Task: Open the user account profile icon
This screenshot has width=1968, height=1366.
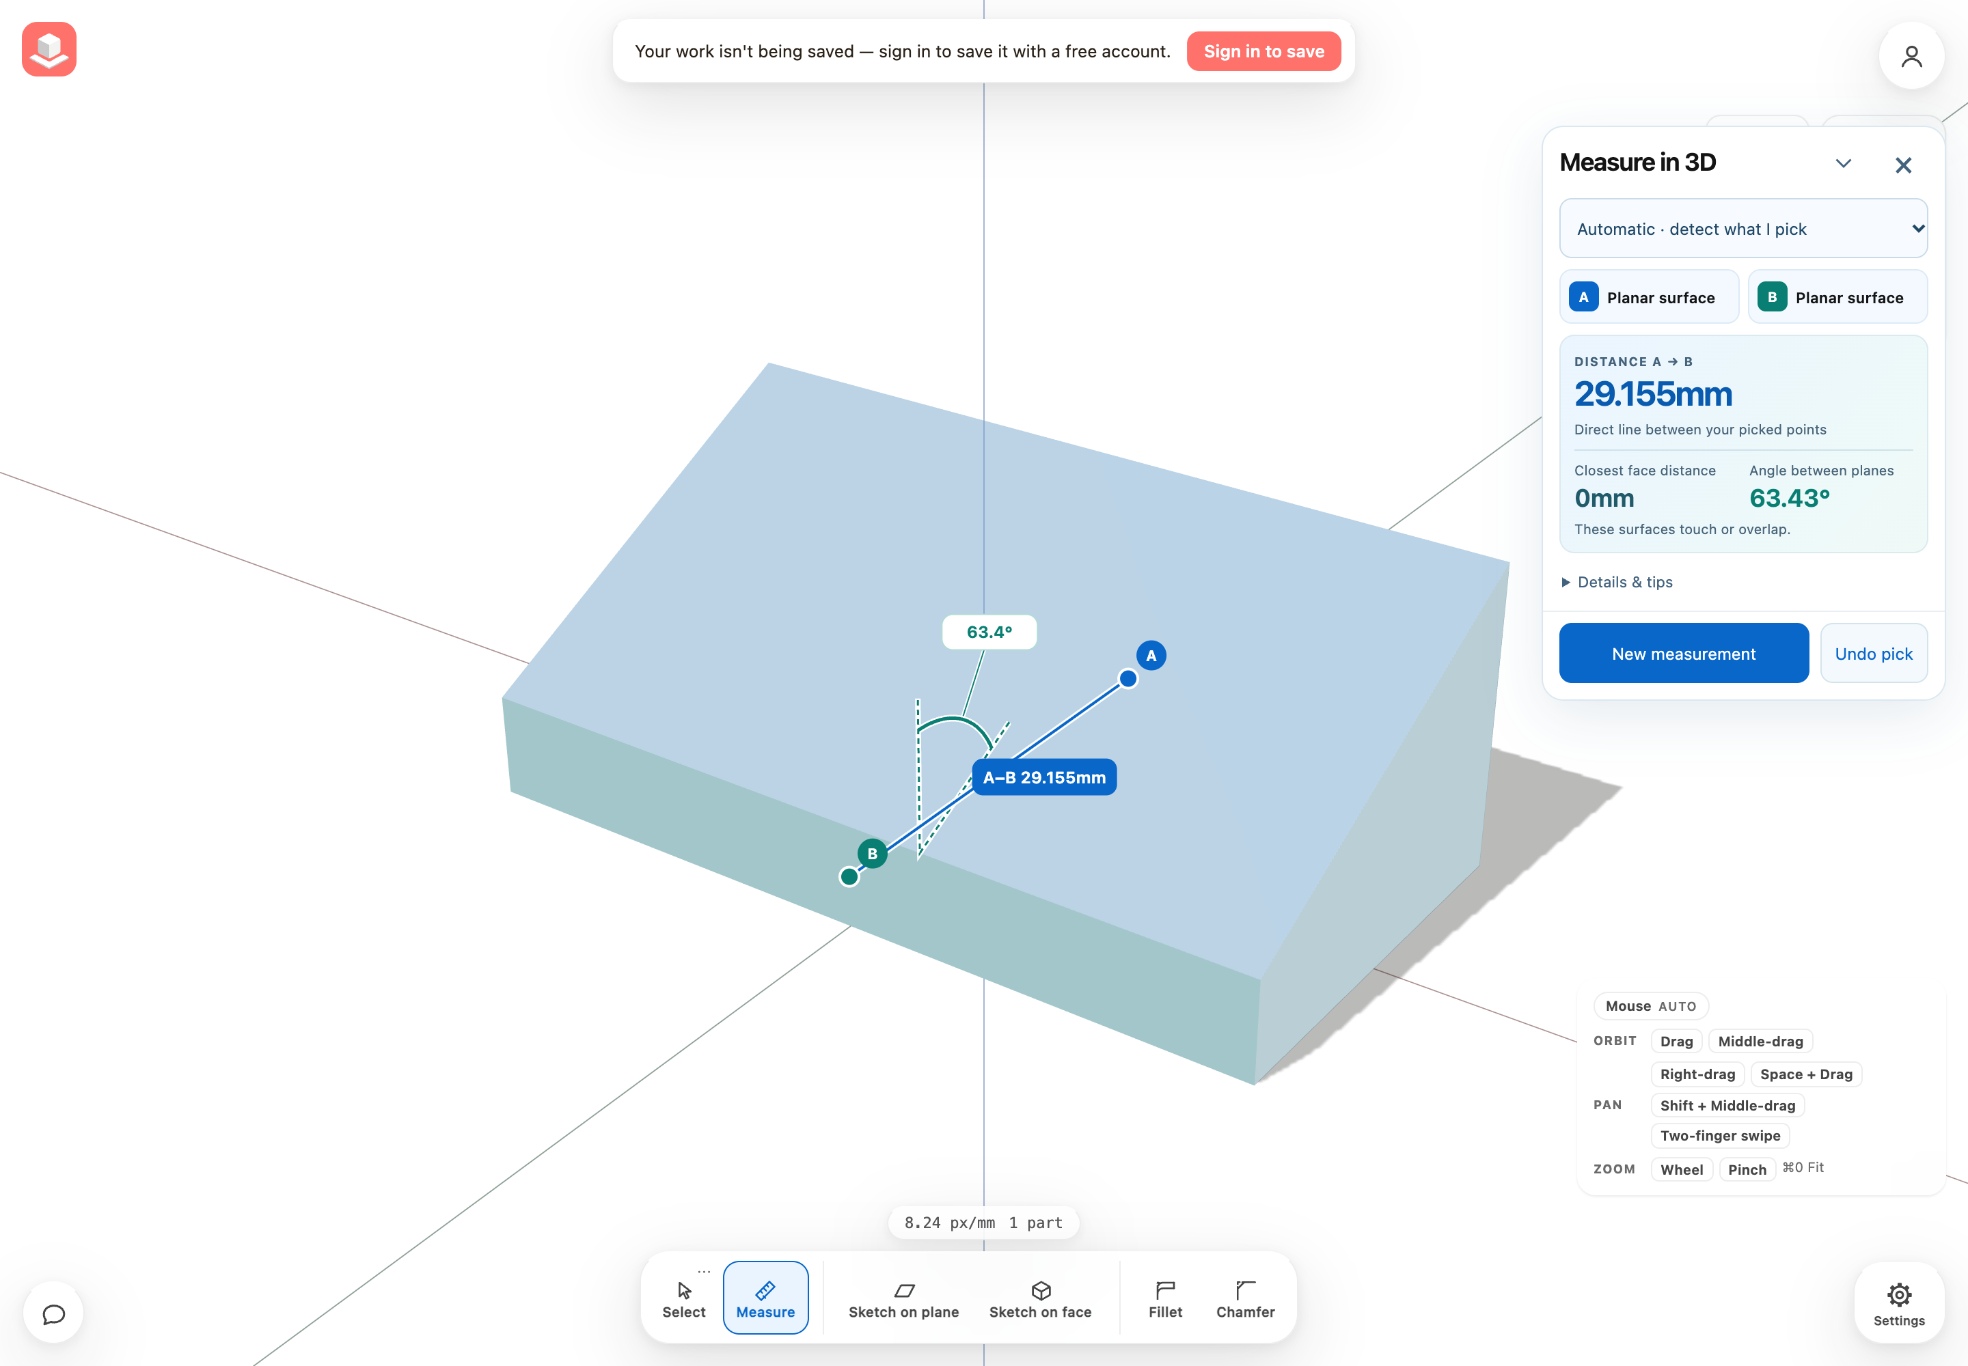Action: coord(1911,57)
